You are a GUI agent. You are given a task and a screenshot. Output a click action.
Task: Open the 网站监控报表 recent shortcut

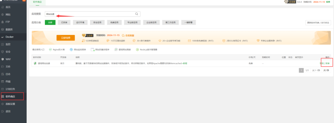tap(78, 50)
